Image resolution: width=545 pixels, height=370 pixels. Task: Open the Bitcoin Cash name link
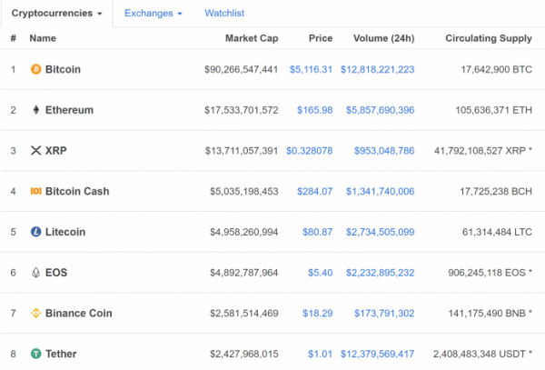coord(77,191)
